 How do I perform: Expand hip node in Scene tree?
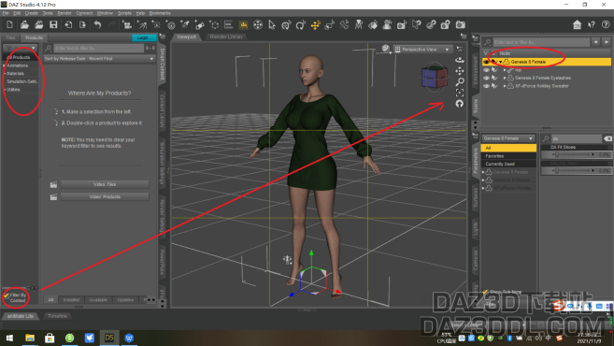[x=505, y=70]
